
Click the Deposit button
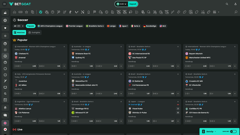point(133,4)
